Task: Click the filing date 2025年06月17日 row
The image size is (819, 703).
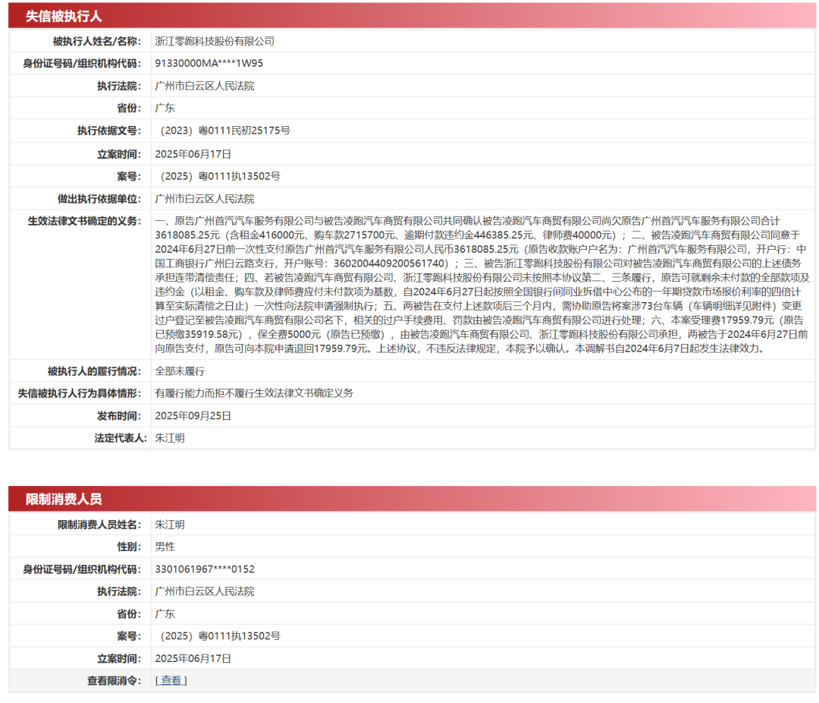Action: pos(195,153)
